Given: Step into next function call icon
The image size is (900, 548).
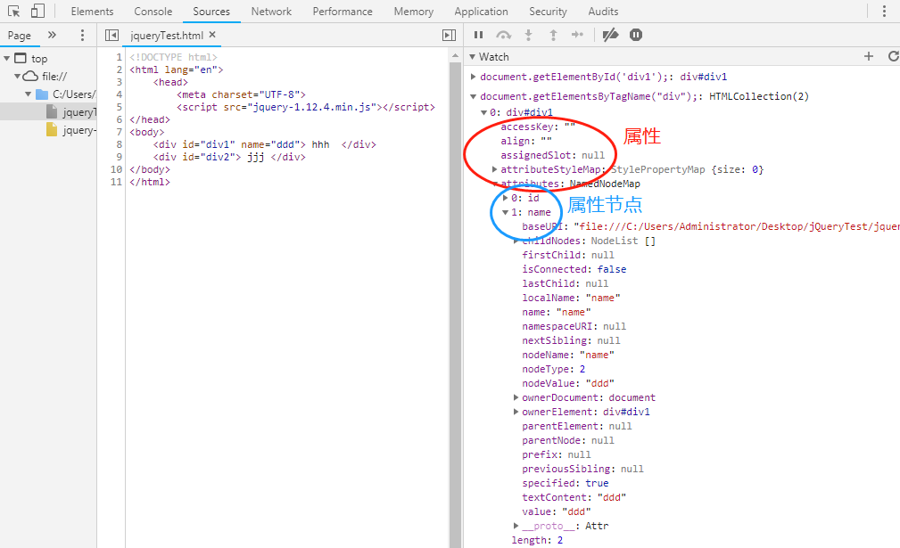Looking at the screenshot, I should 529,36.
